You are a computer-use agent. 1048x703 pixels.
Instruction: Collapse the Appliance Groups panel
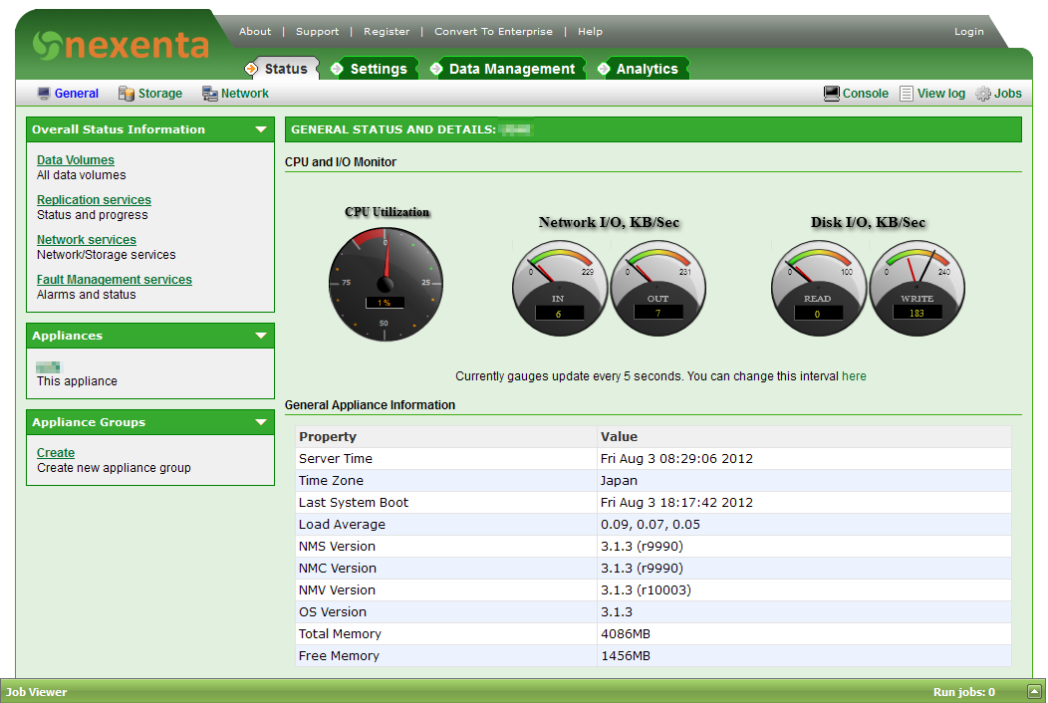tap(261, 422)
